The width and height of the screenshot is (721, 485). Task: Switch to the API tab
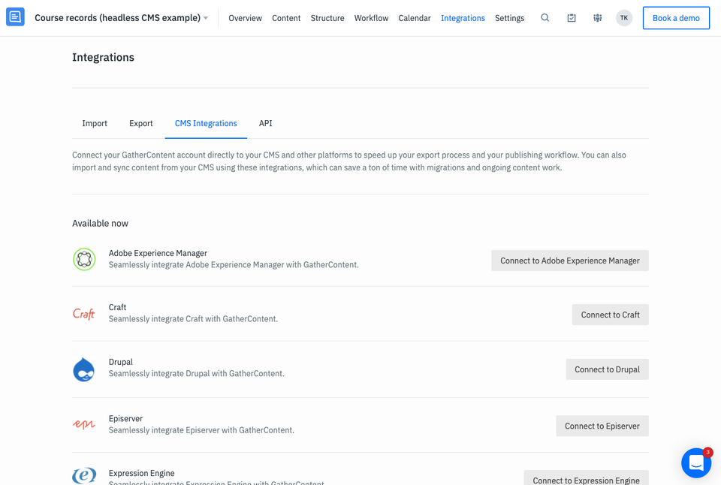265,123
